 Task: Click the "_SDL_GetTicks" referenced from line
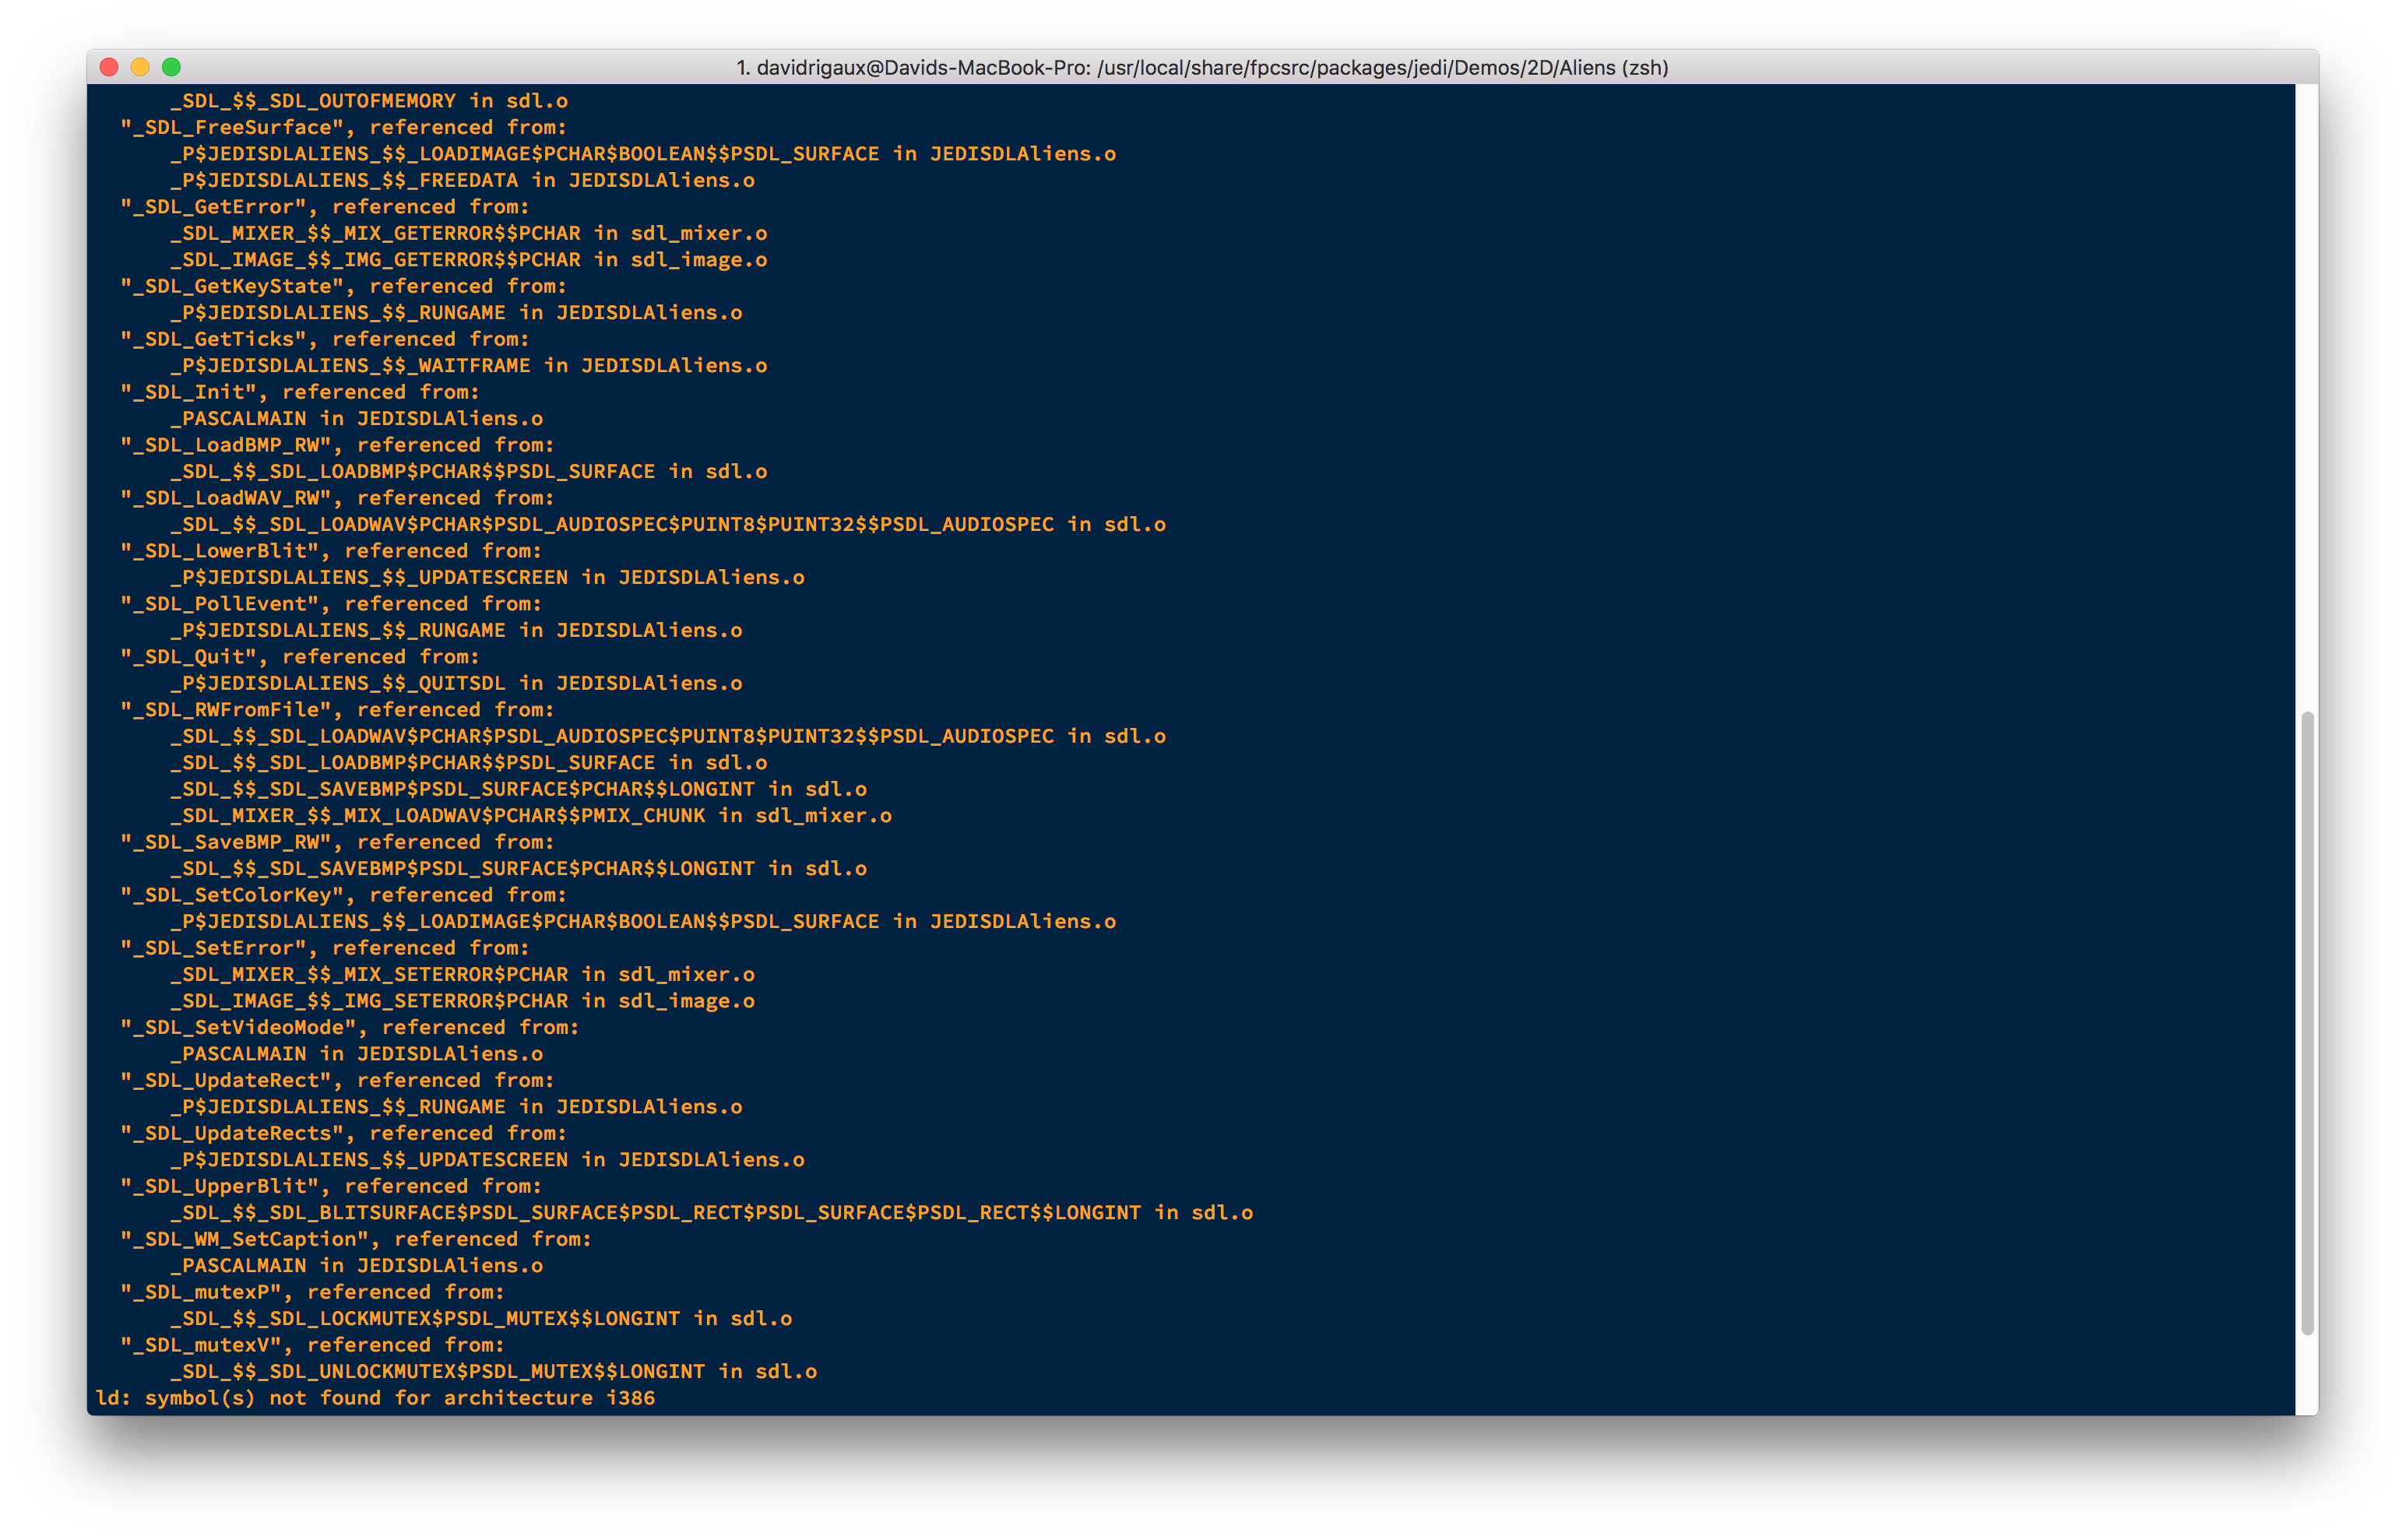coord(325,339)
